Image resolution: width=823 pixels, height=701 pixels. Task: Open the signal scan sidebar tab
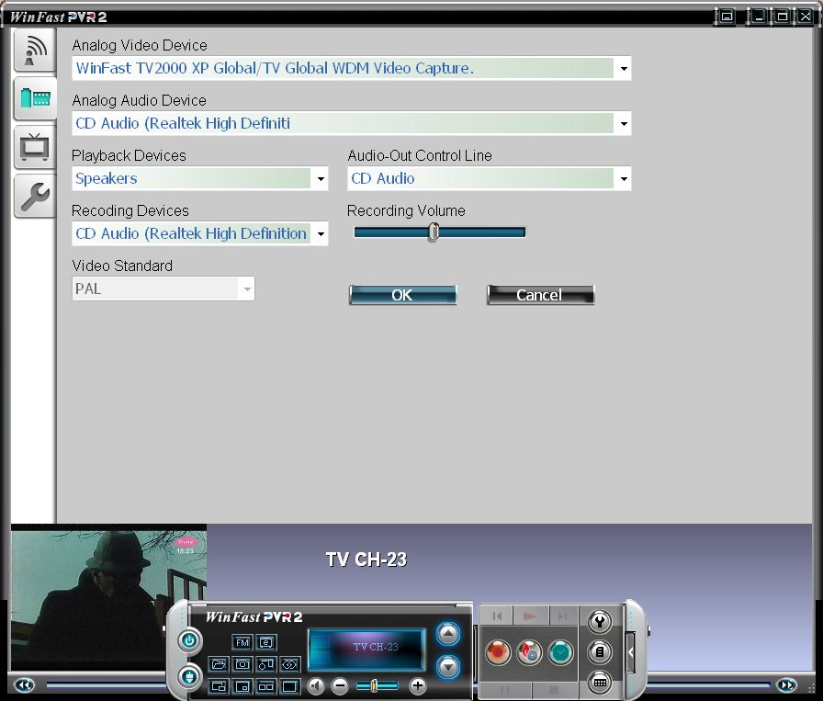point(35,51)
